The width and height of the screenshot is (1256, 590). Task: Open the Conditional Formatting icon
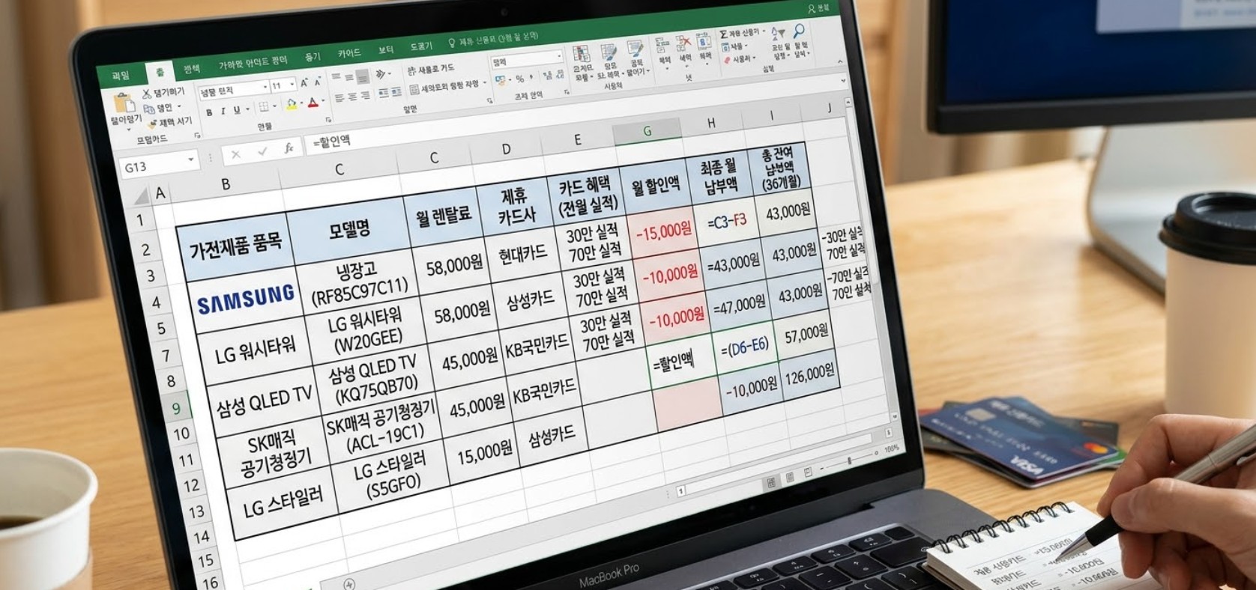pyautogui.click(x=580, y=55)
